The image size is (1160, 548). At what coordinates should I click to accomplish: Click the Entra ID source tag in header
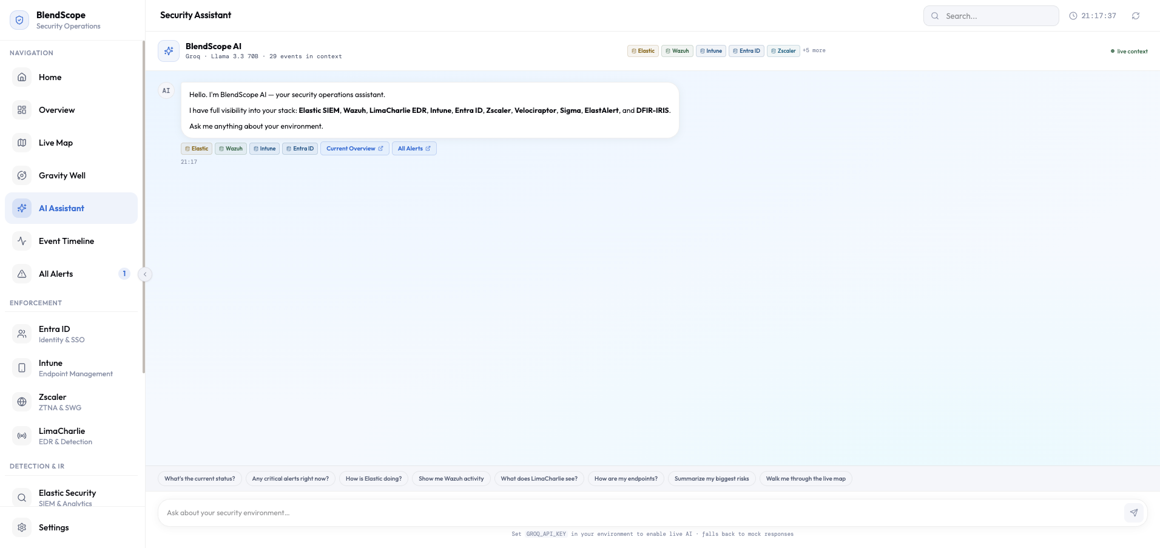(746, 51)
